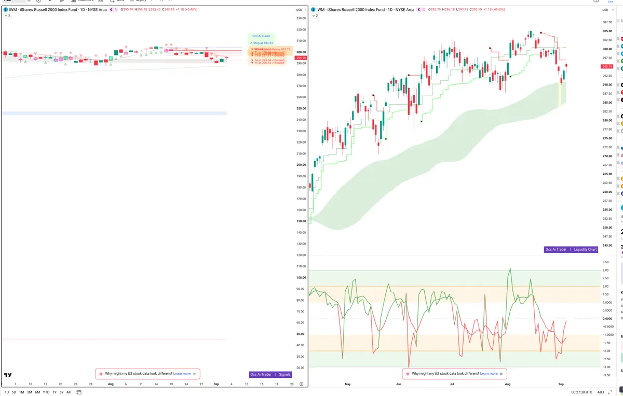Select the 5Y time range
Image resolution: width=623 pixels, height=396 pixels.
click(x=61, y=392)
